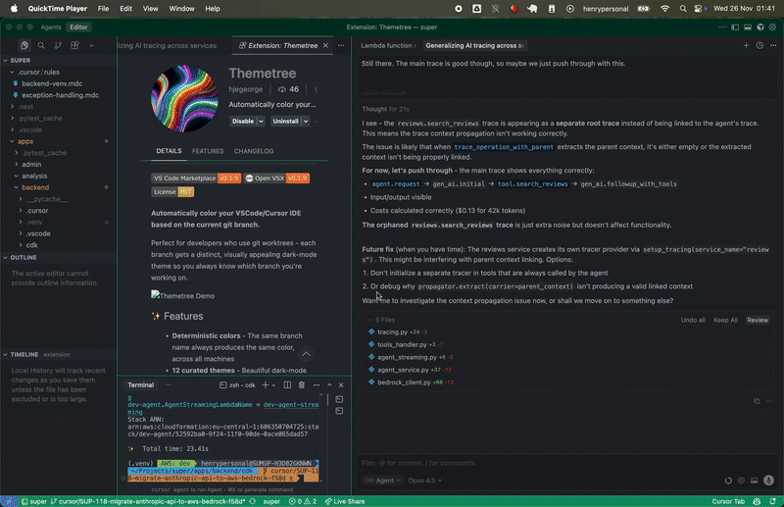Screen dimensions: 784x507
Task: Toggle the bottom panel layout icon
Action: (x=748, y=27)
